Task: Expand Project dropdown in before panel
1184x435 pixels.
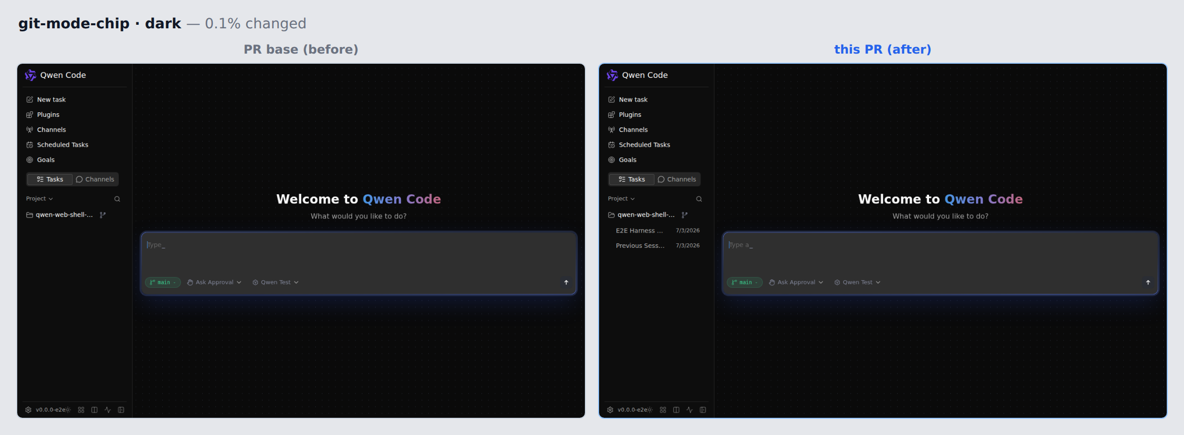Action: point(40,199)
